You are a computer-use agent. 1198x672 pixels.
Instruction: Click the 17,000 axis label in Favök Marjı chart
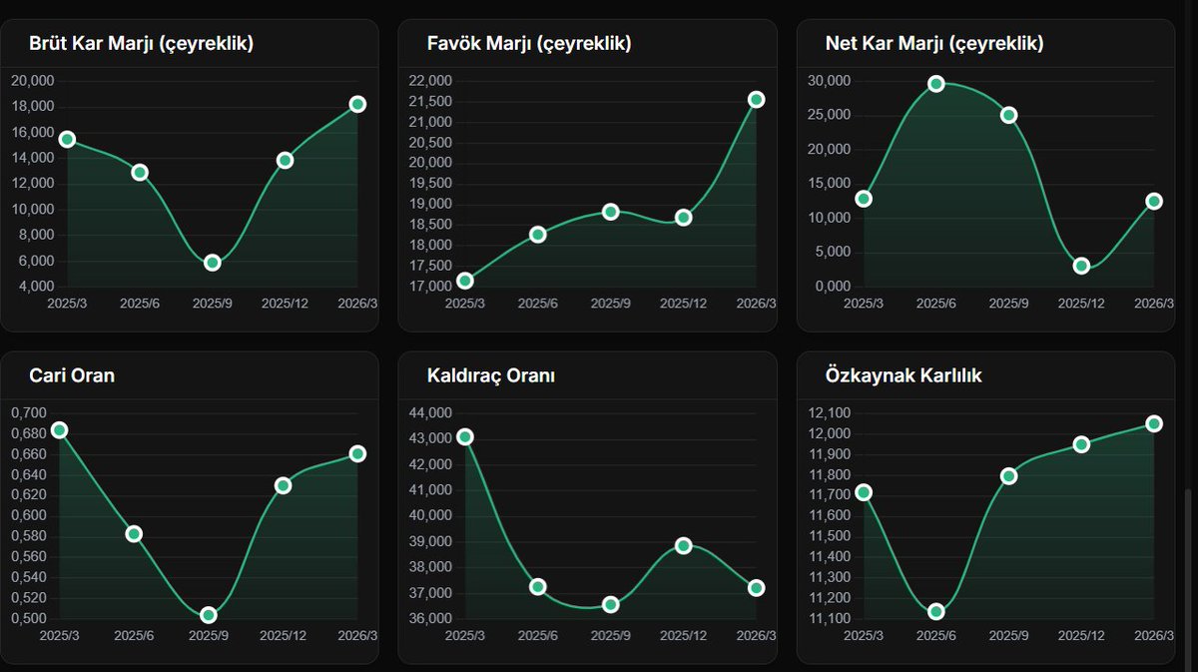click(x=430, y=287)
